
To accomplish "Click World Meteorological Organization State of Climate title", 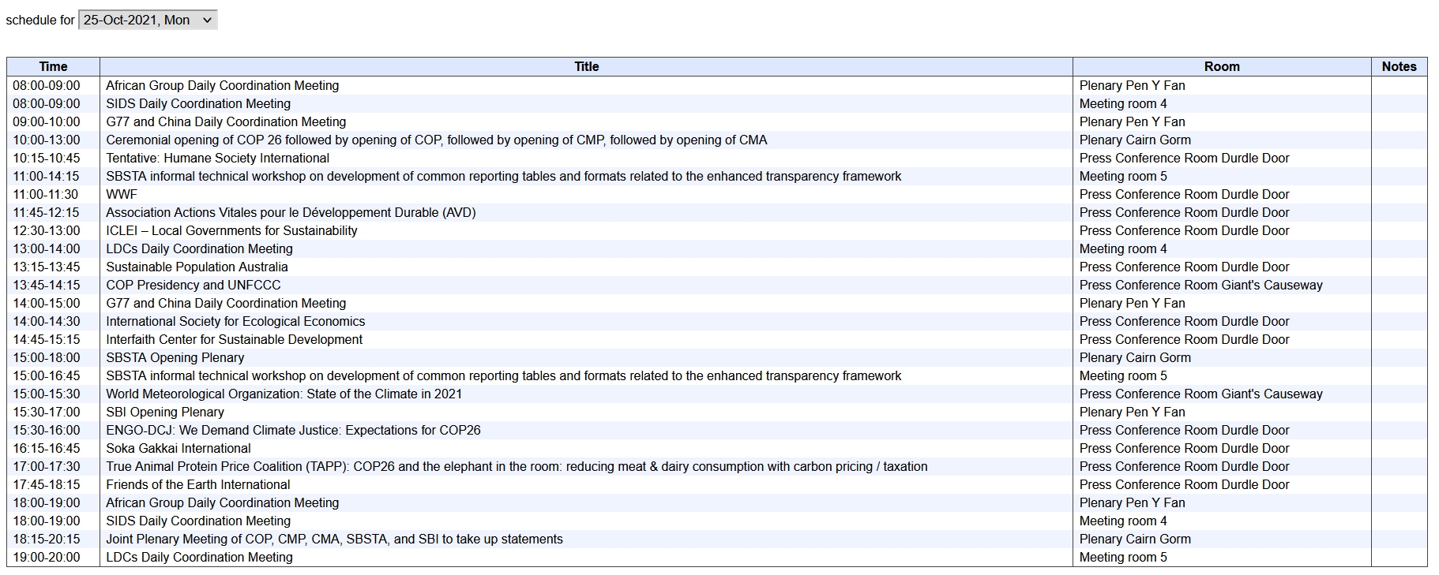I will click(284, 394).
